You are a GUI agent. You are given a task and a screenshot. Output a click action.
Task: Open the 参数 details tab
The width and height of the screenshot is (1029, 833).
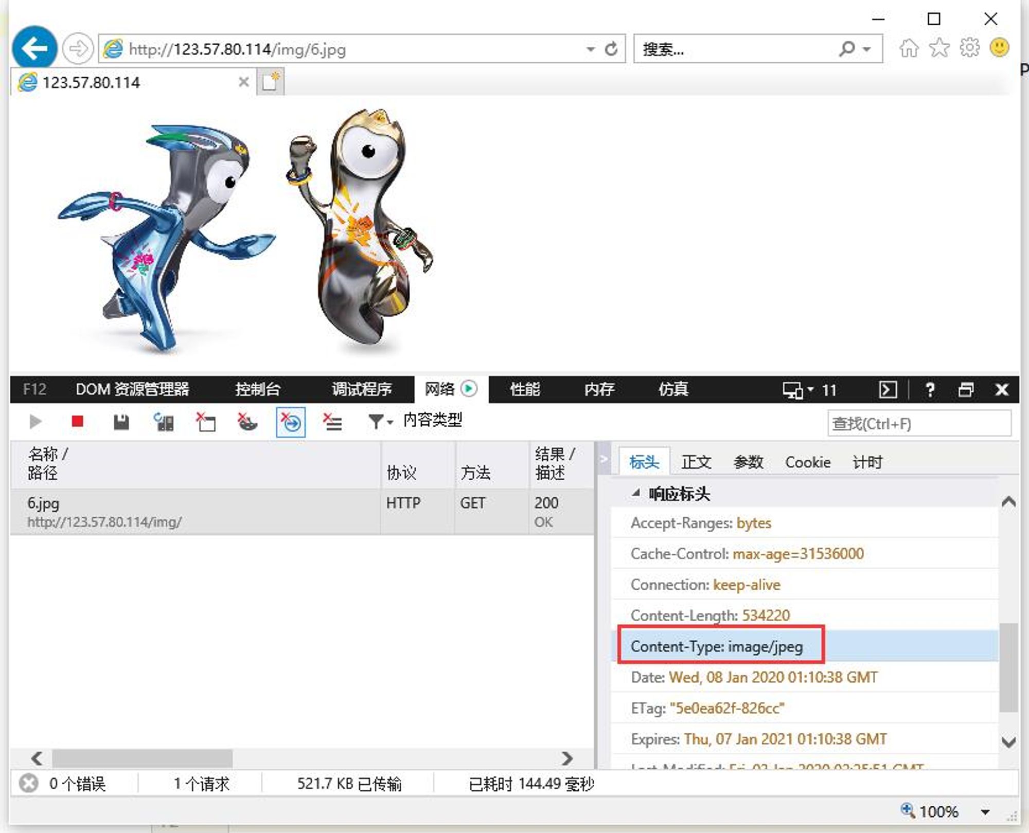tap(748, 462)
